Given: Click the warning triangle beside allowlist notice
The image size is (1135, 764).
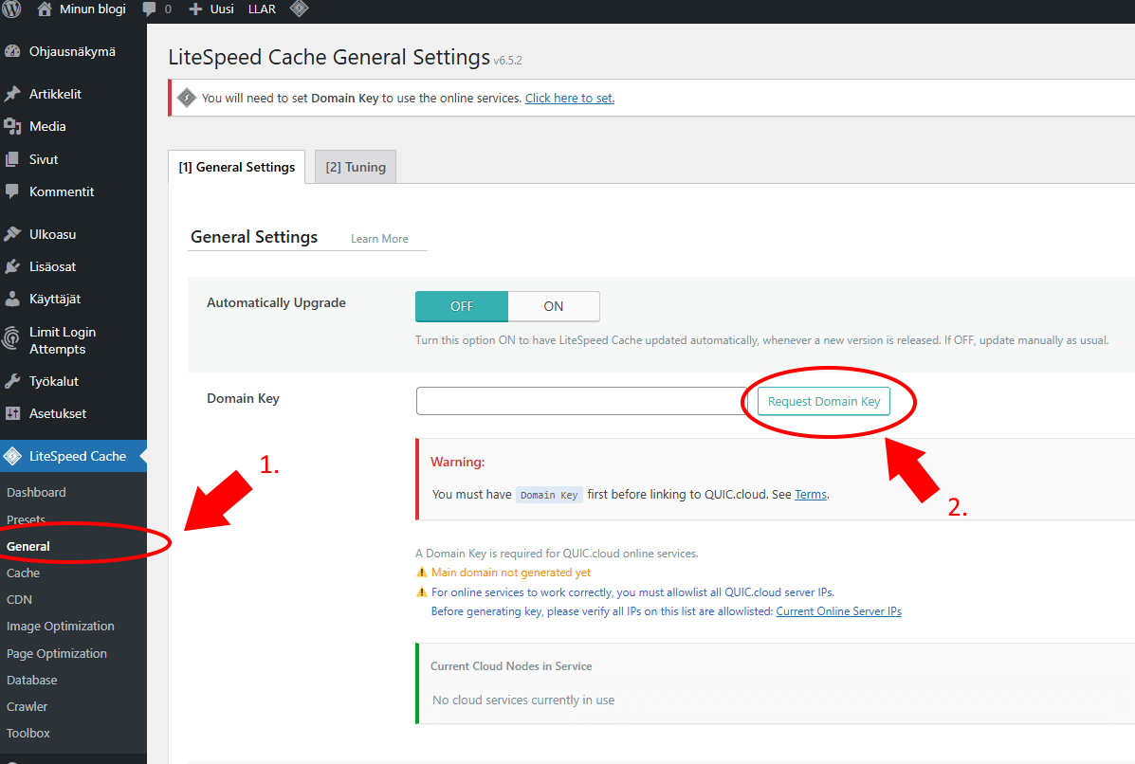Looking at the screenshot, I should [x=421, y=591].
